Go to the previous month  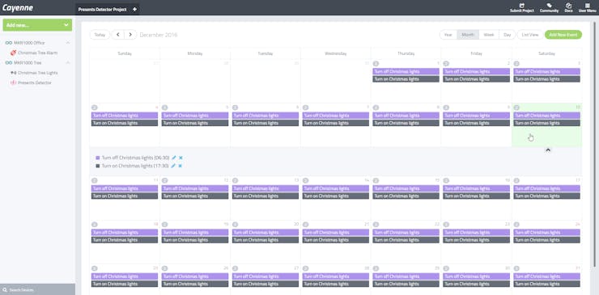[117, 35]
